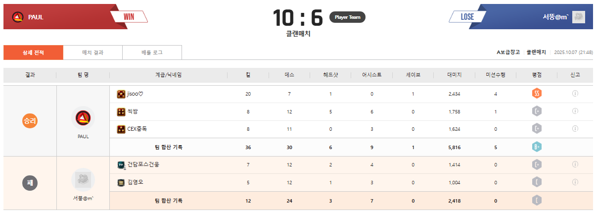This screenshot has width=596, height=214.
Task: Open the 상세 전적 tab
Action: click(x=33, y=53)
